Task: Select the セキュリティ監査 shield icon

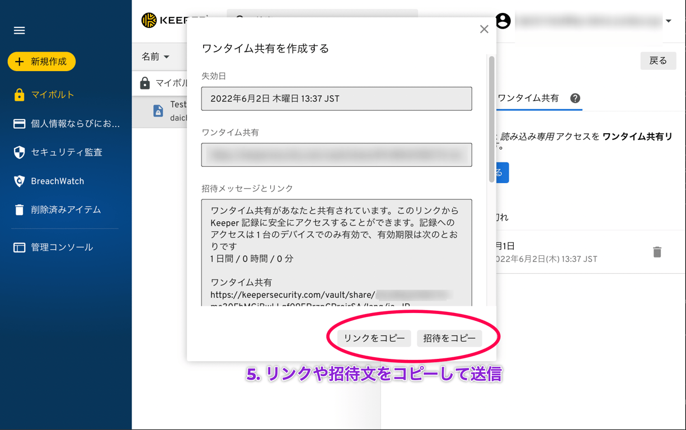Action: (20, 152)
